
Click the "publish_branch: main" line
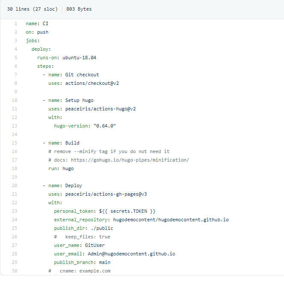(82, 262)
